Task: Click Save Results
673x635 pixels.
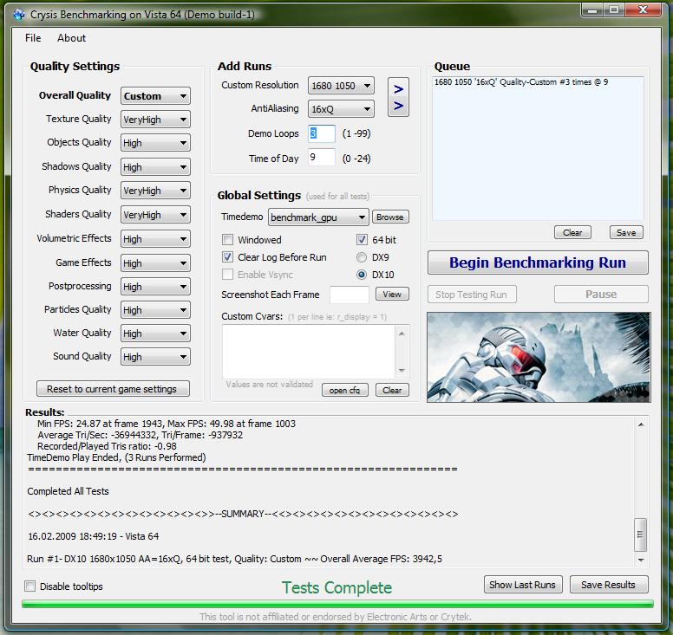Action: pyautogui.click(x=609, y=585)
